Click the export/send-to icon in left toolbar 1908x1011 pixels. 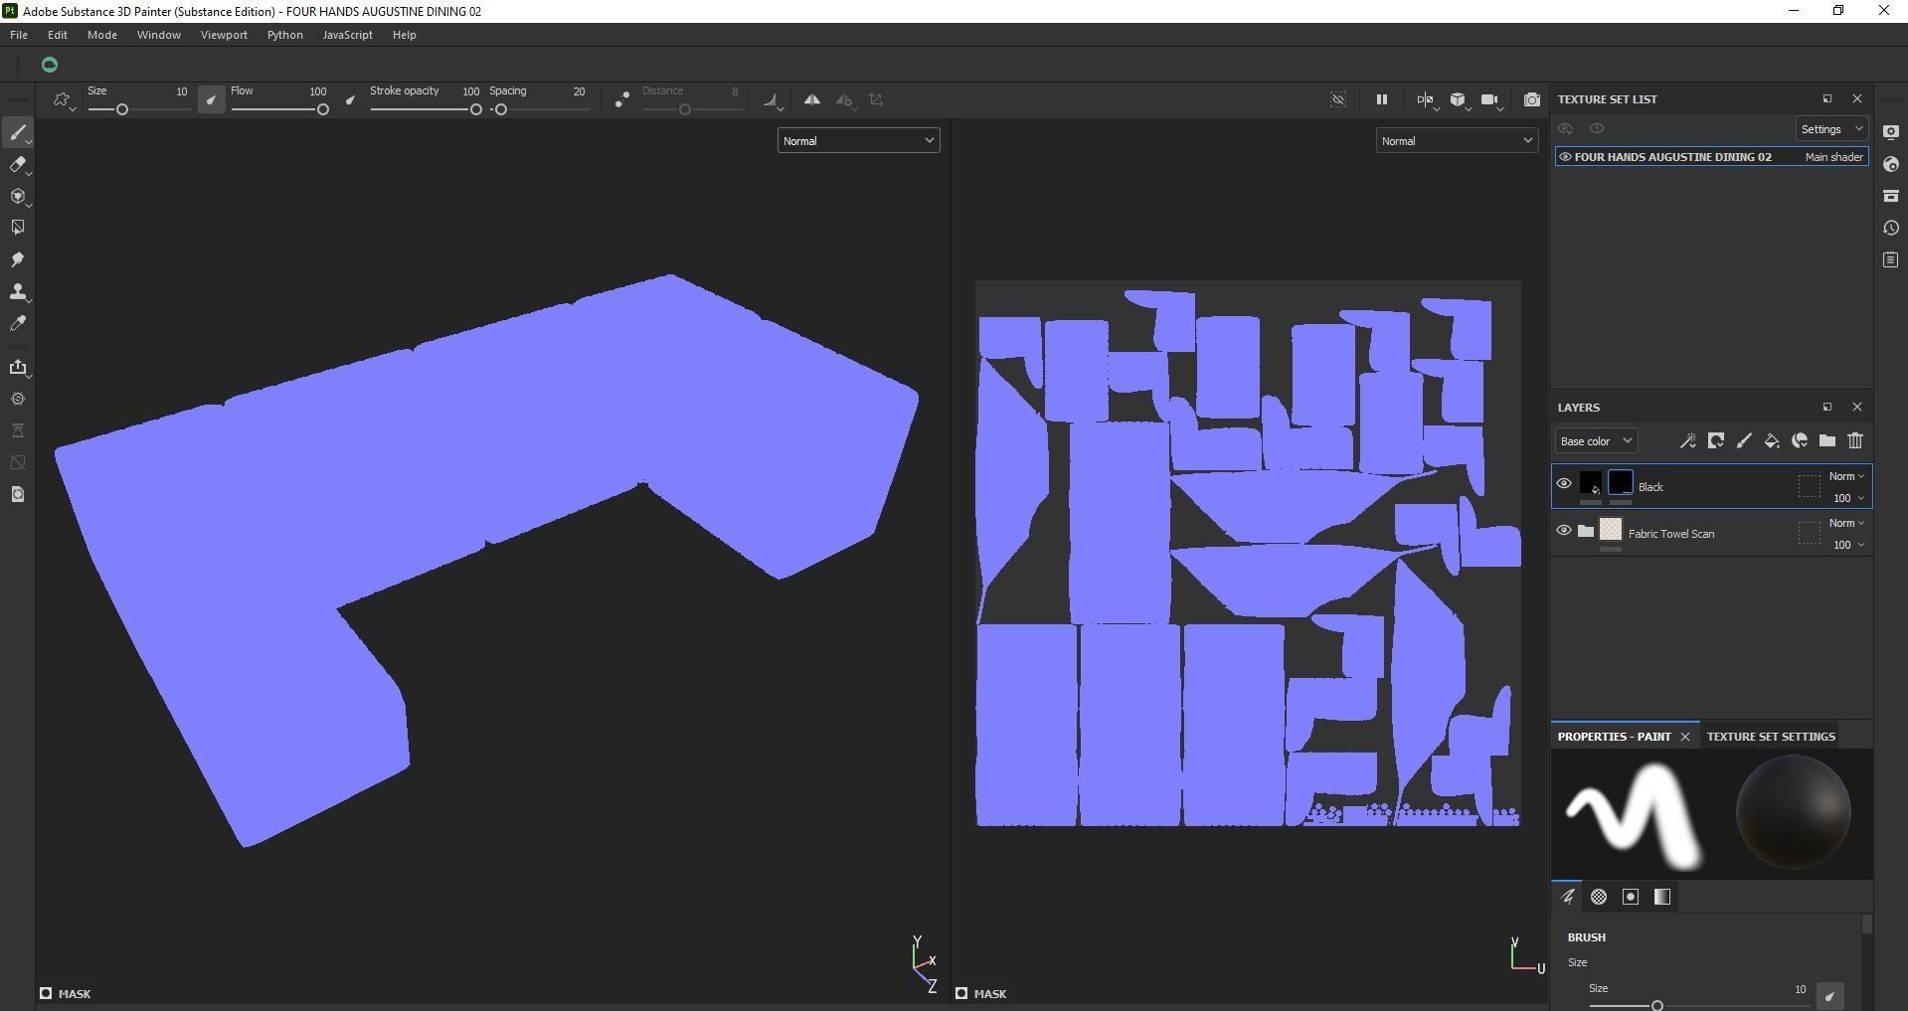18,368
